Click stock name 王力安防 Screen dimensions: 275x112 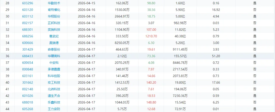point(54,109)
